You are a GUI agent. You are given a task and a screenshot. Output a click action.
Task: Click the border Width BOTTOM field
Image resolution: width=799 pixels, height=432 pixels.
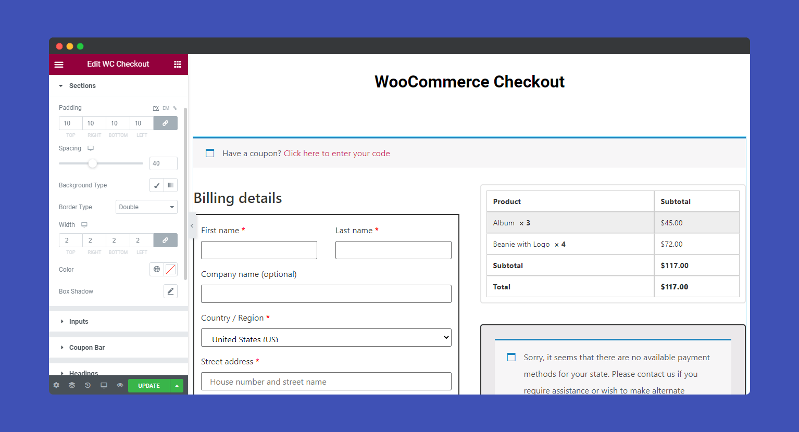(118, 240)
